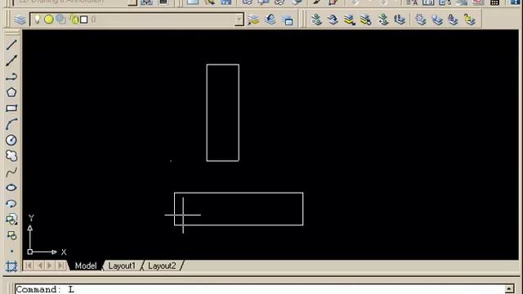Viewport: 523px width, 294px height.
Task: Select the Arc tool
Action: [x=11, y=124]
